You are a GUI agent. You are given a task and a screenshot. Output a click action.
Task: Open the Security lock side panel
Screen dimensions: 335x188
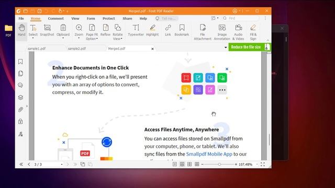point(20,122)
